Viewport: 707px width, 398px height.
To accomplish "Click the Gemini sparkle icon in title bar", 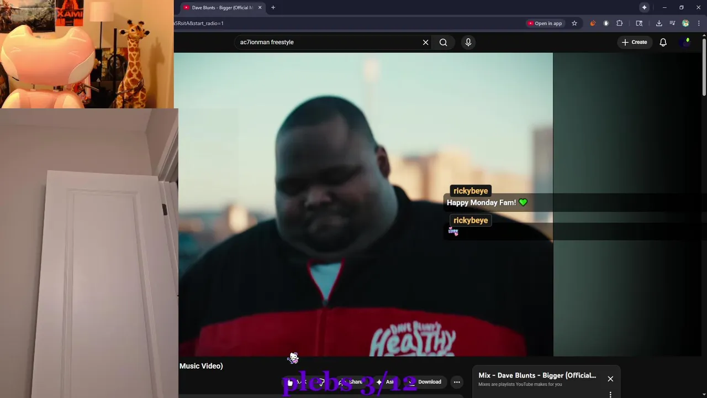I will point(644,7).
